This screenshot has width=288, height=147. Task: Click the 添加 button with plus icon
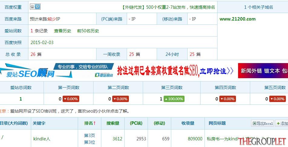[282, 123]
